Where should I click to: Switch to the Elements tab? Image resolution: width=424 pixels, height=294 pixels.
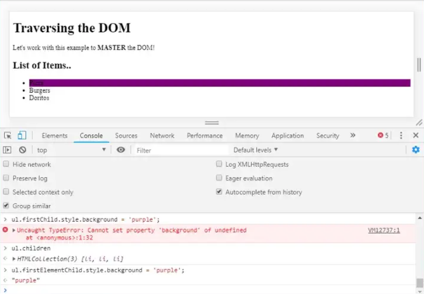click(x=54, y=136)
